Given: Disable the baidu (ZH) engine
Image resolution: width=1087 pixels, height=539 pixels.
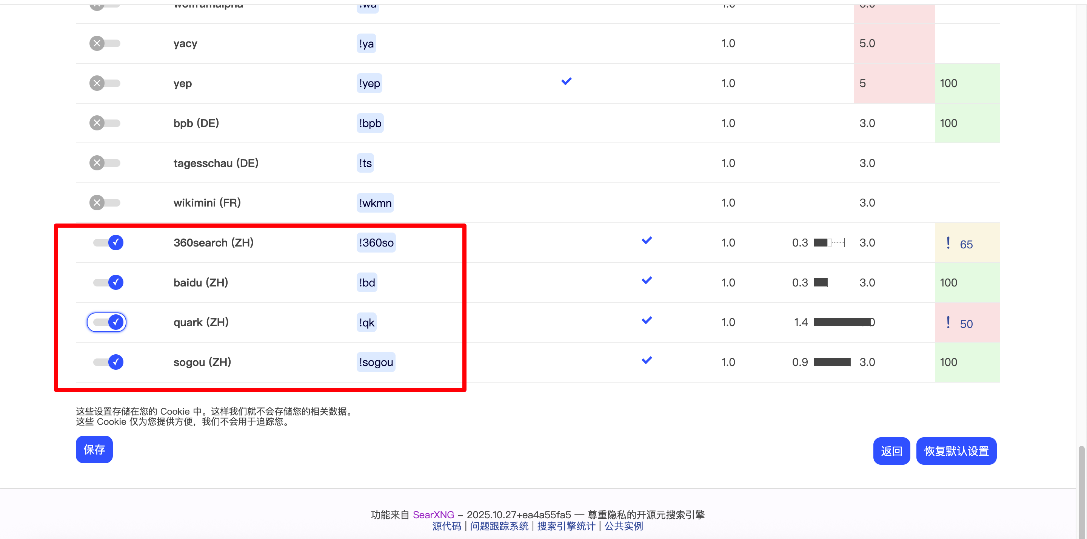Looking at the screenshot, I should (x=108, y=282).
